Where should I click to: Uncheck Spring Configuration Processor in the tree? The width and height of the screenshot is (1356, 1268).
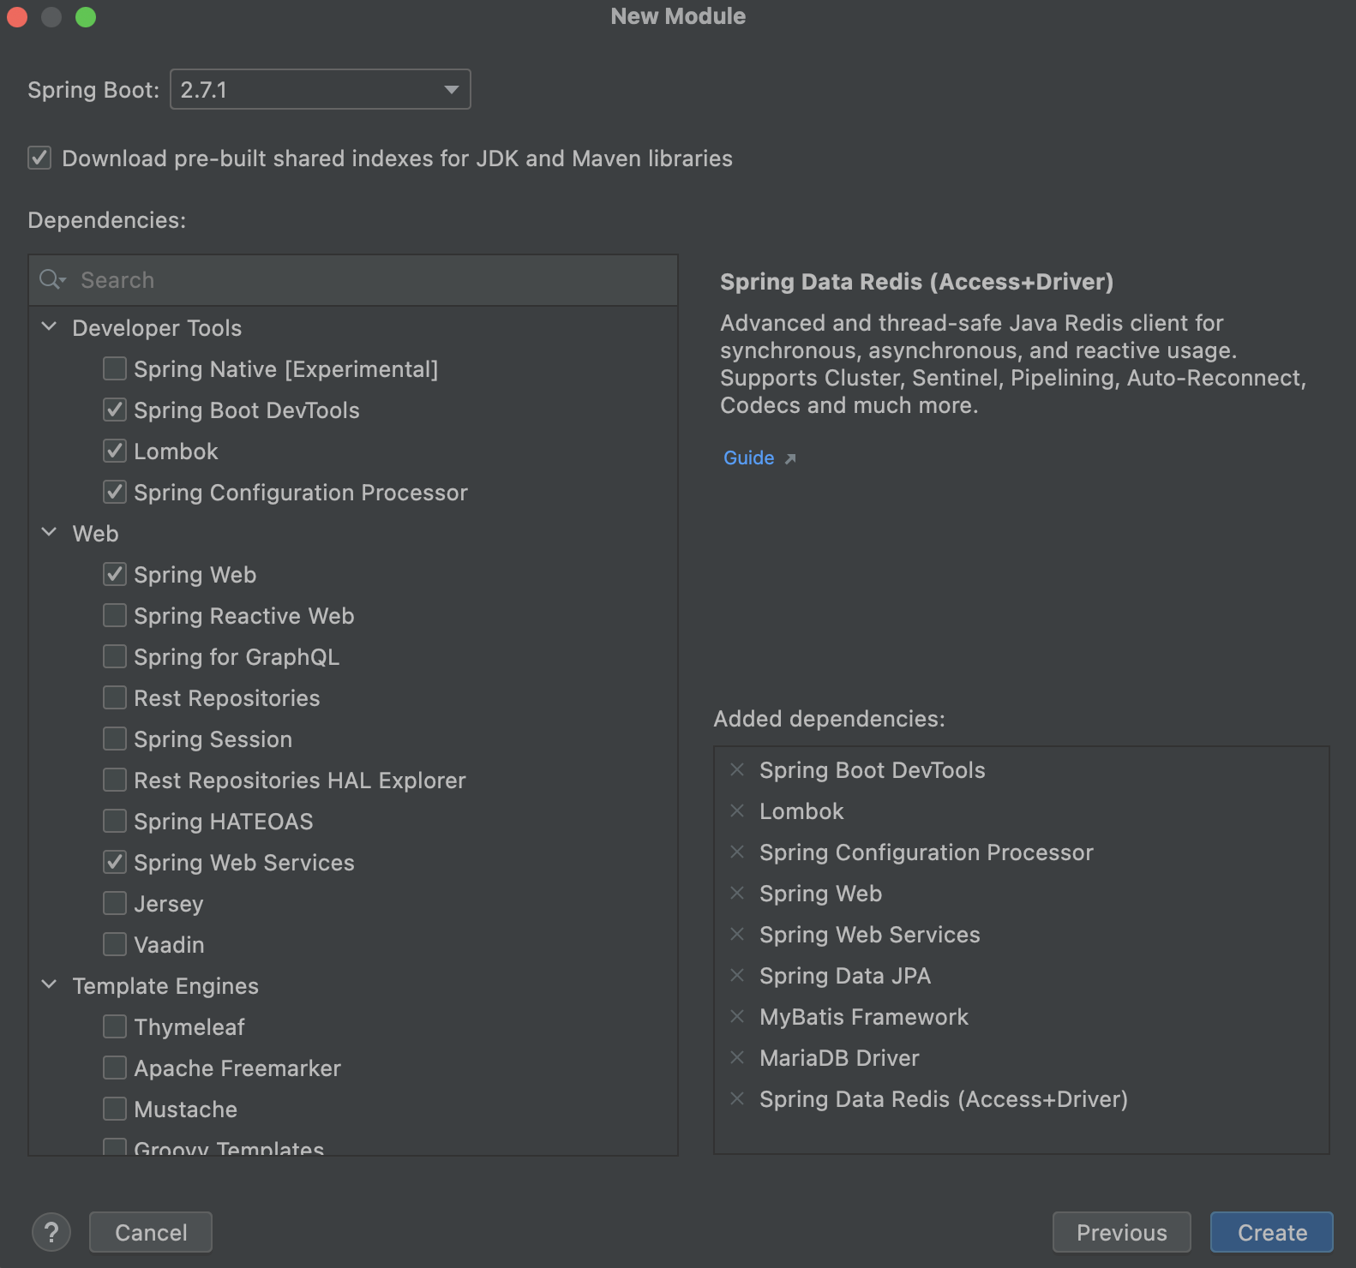[x=115, y=492]
